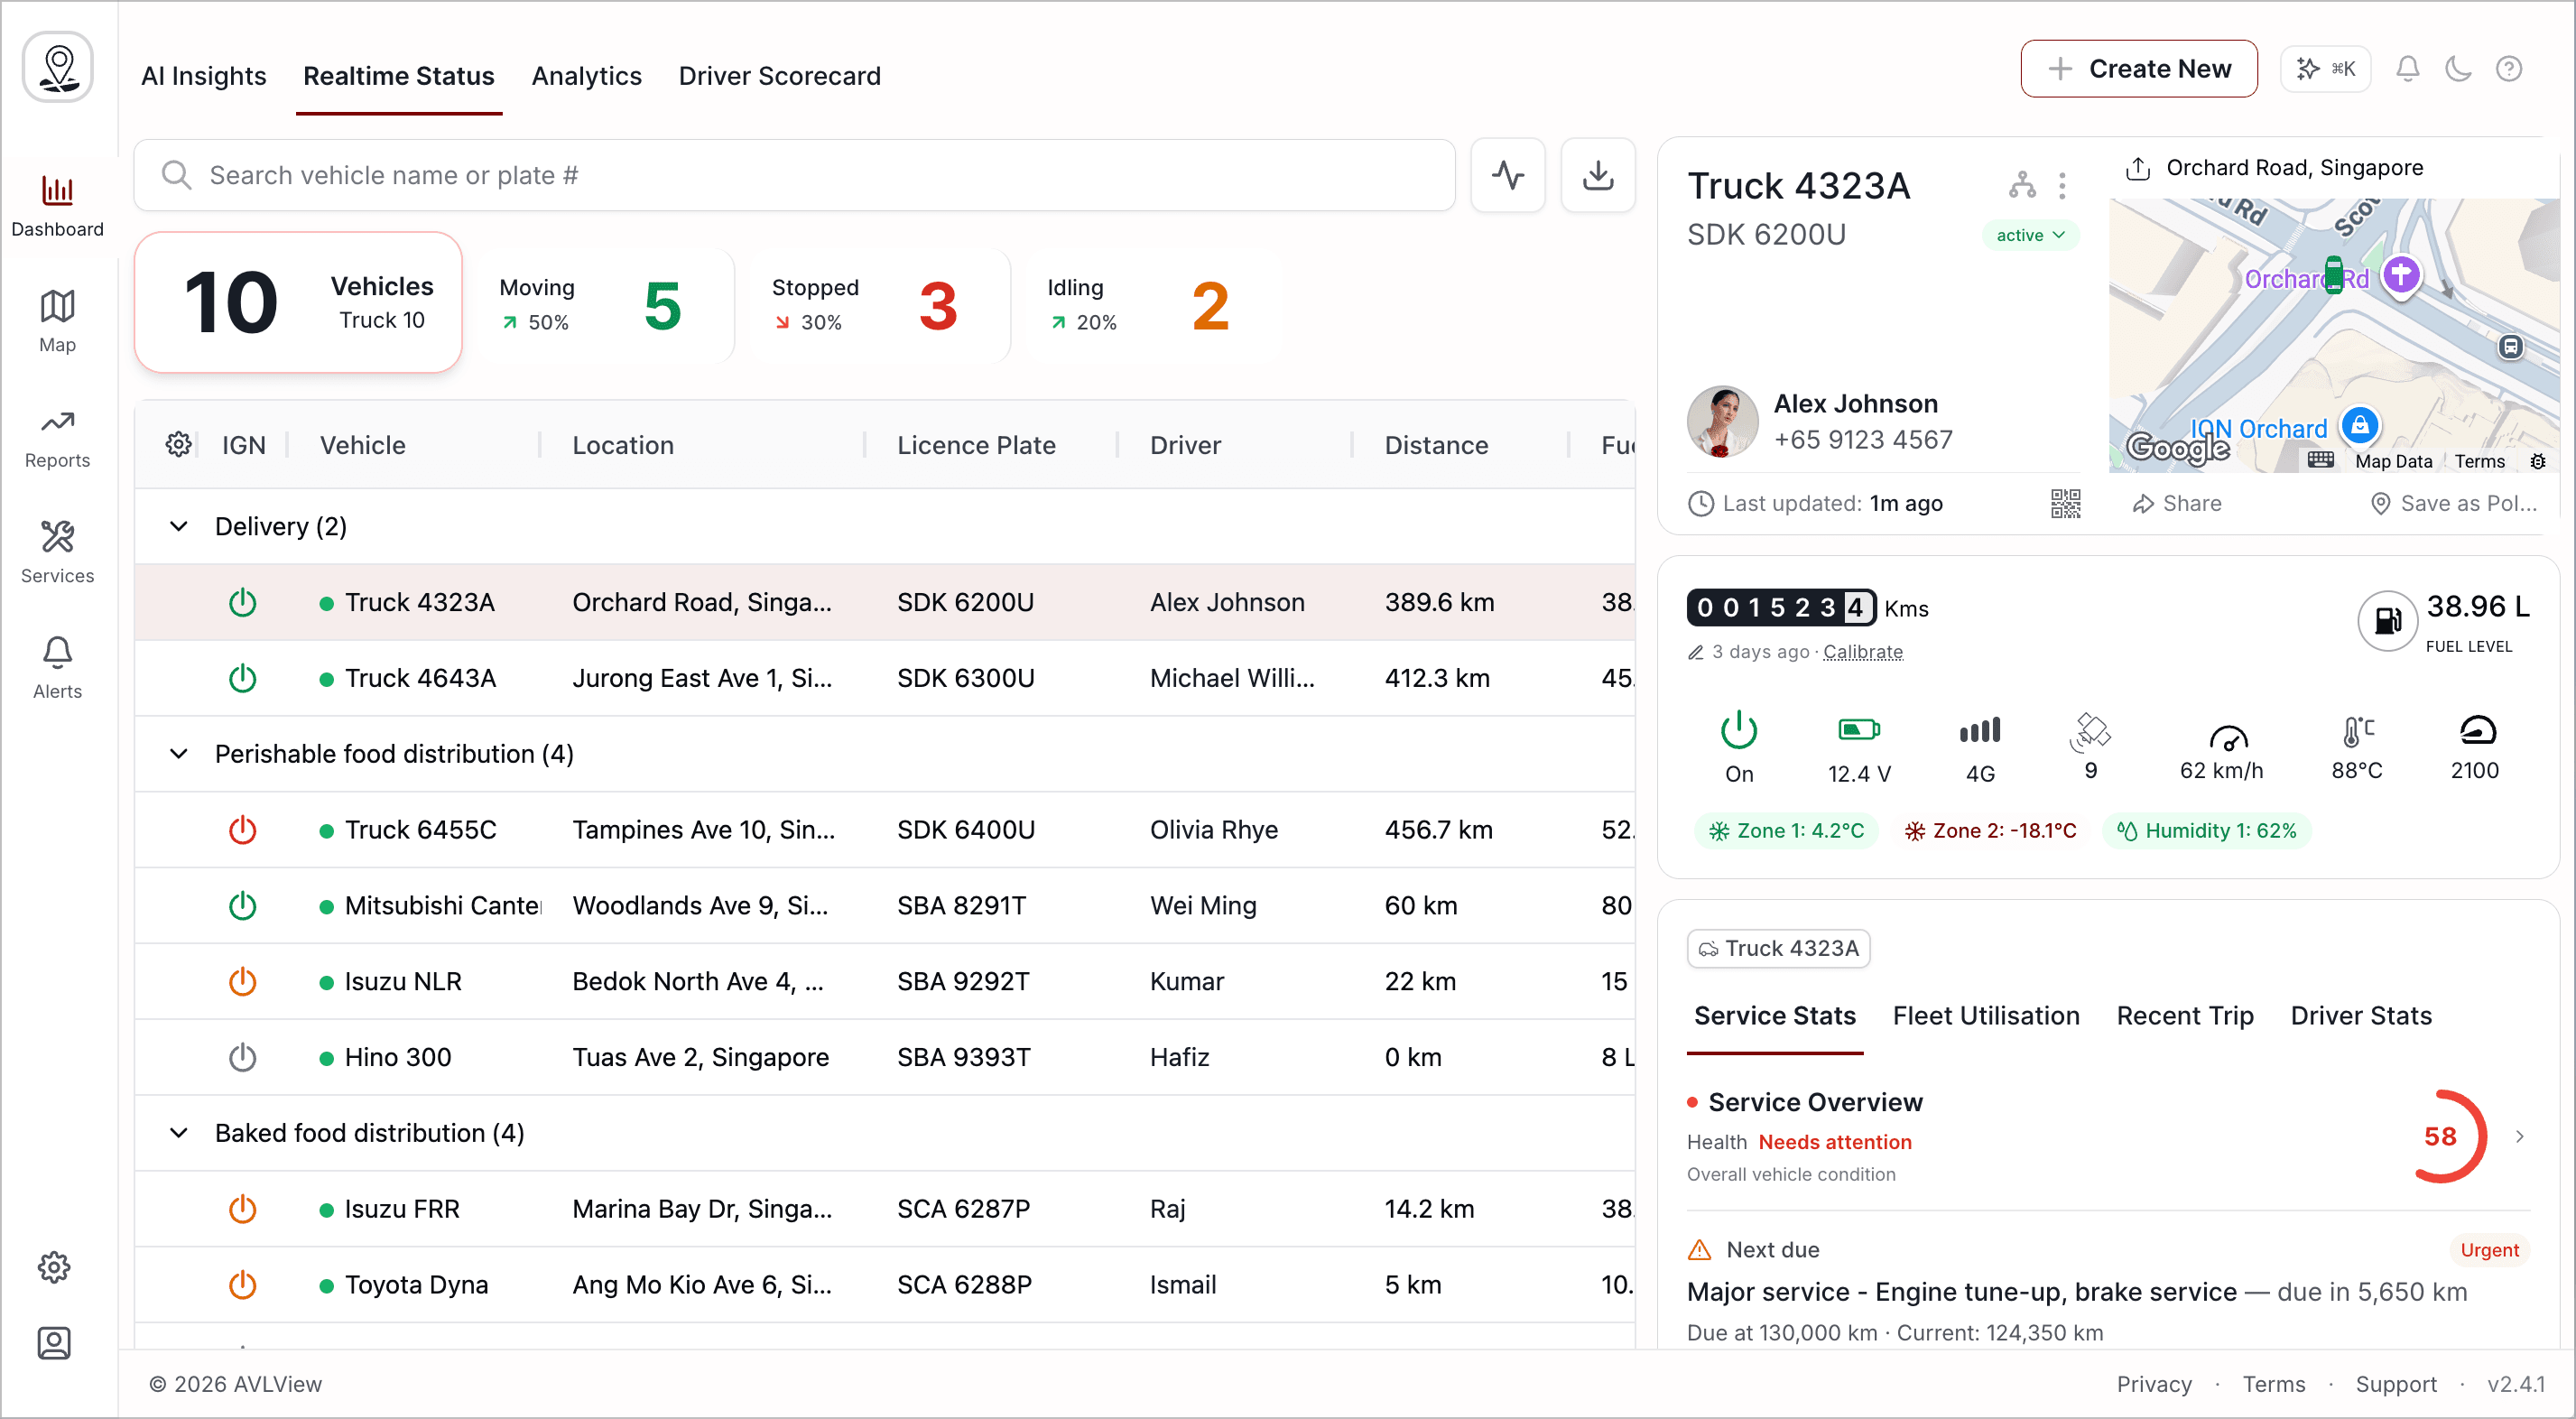2576x1419 pixels.
Task: Toggle ignition icon for Truck 6455C
Action: point(242,830)
